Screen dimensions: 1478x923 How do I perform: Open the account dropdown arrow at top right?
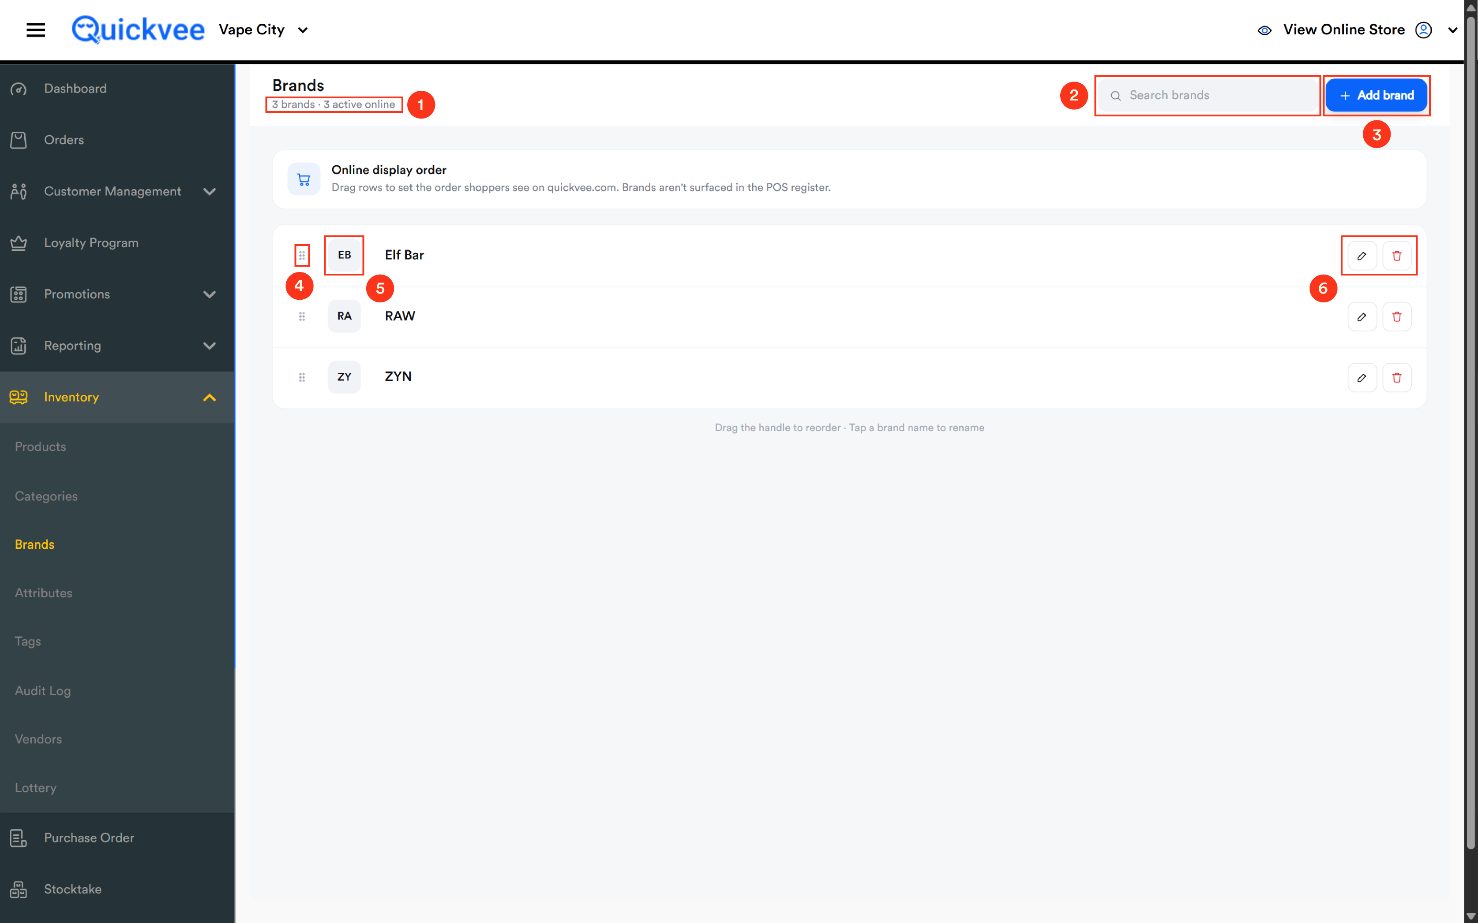(x=1453, y=30)
